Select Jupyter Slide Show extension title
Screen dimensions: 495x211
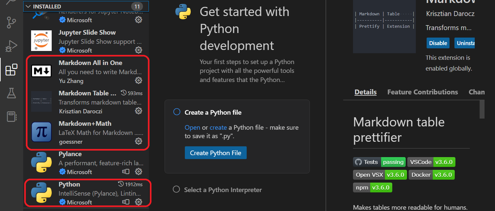tap(87, 32)
